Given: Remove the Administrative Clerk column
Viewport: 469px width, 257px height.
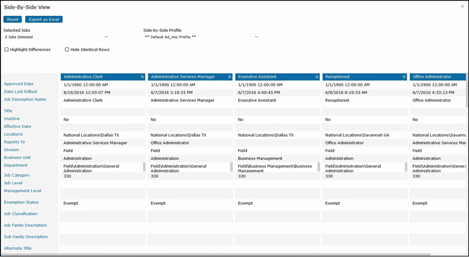Looking at the screenshot, I should click(142, 77).
